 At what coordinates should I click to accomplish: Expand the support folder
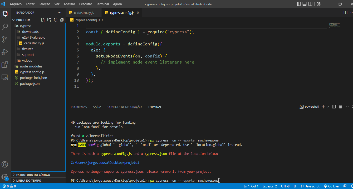tap(38, 55)
